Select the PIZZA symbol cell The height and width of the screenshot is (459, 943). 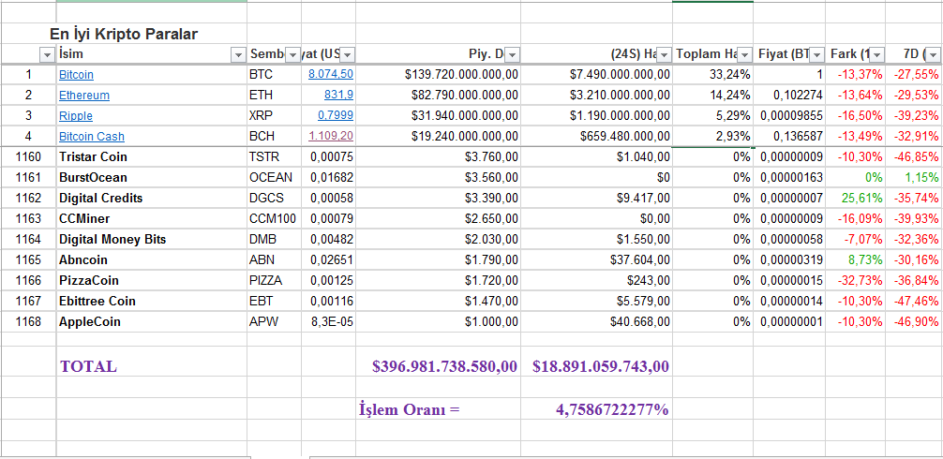[275, 280]
